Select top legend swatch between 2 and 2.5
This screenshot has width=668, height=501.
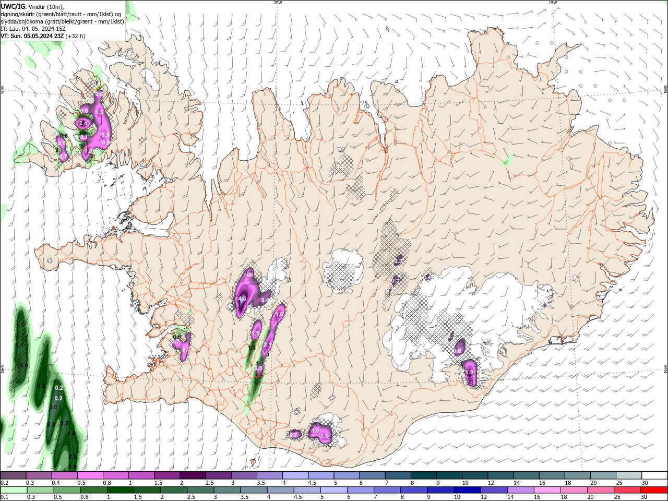[x=193, y=475]
